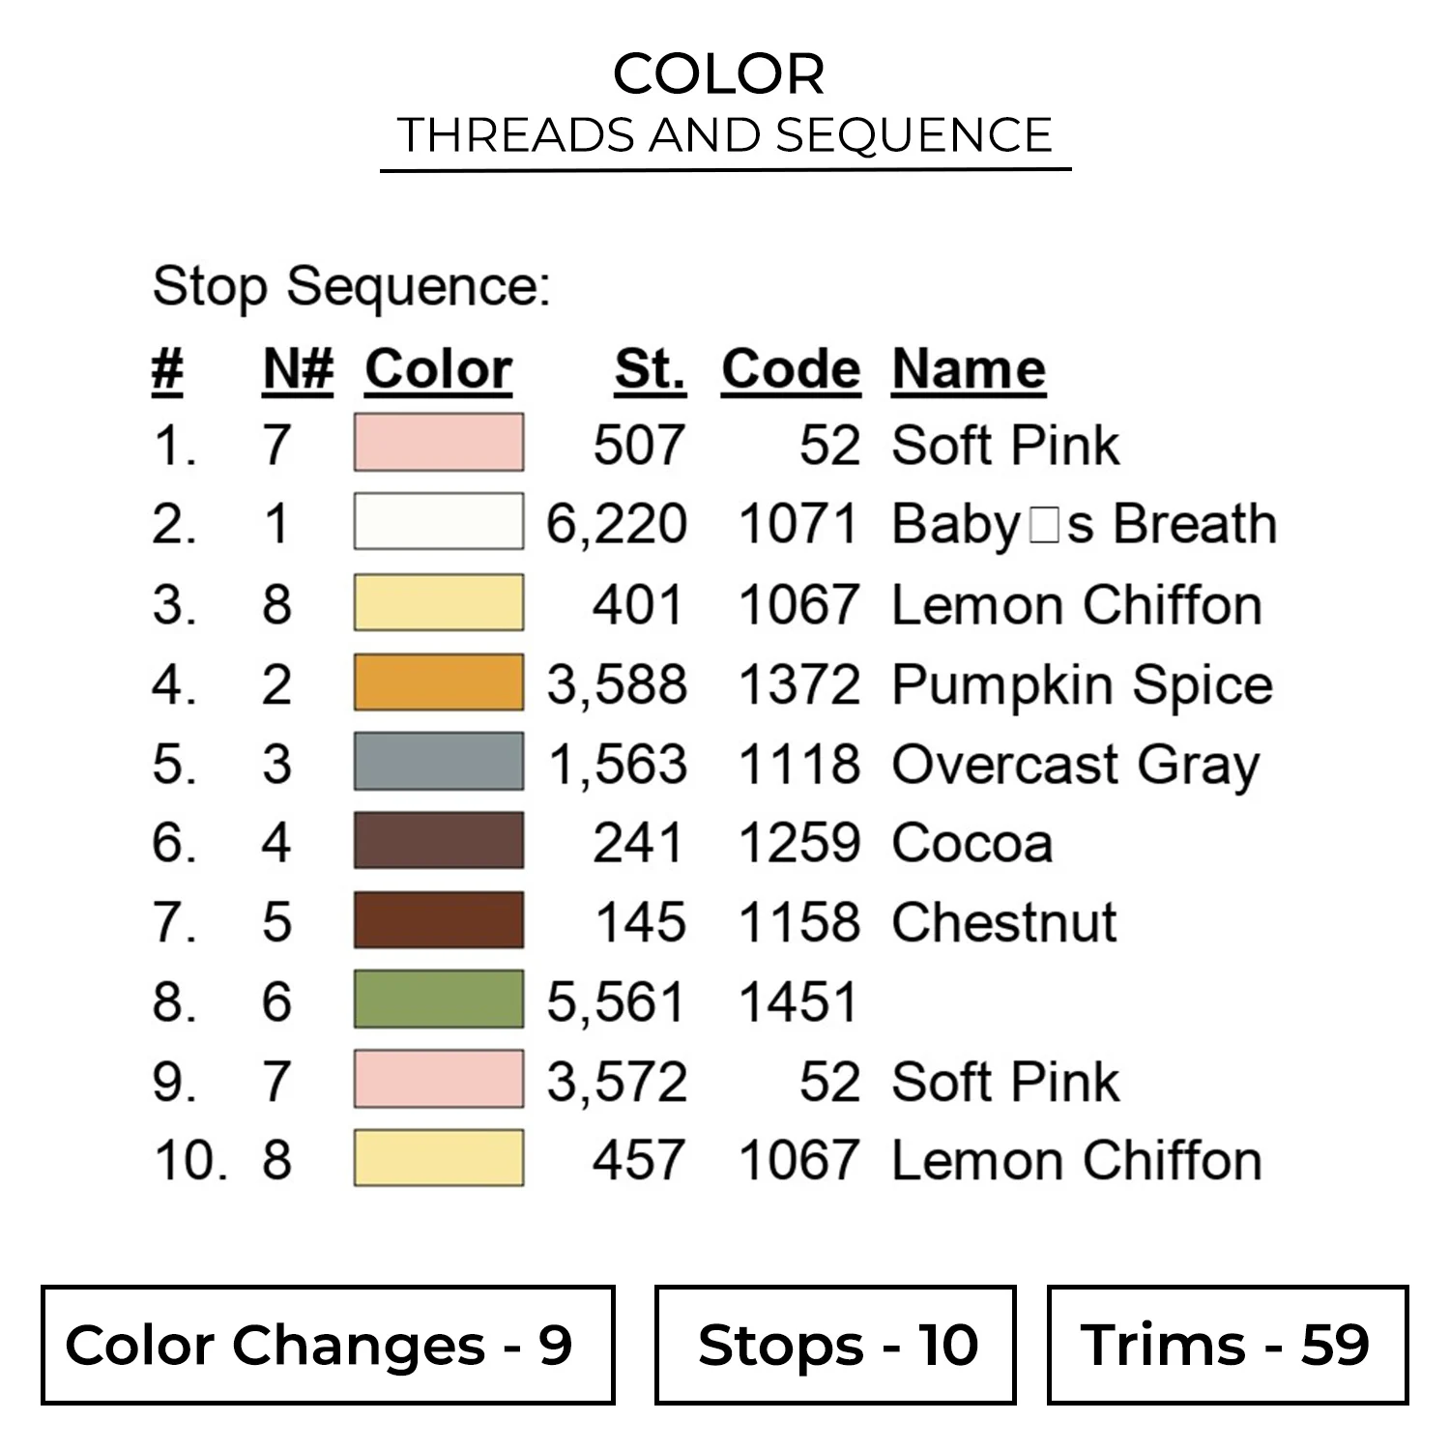Select the white Baby's Breath swatch
The height and width of the screenshot is (1450, 1450).
[x=439, y=522]
